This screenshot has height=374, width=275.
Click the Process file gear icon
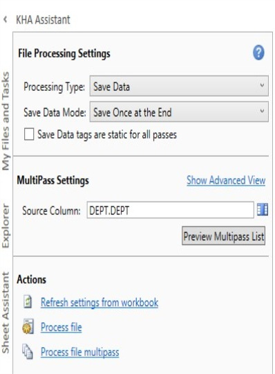tap(28, 327)
